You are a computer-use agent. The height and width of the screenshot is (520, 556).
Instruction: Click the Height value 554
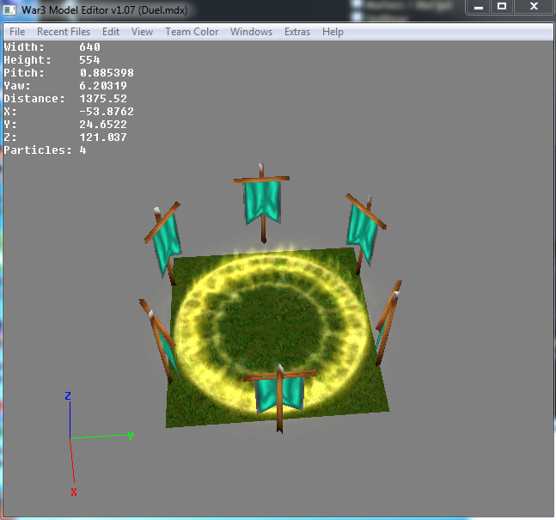[x=89, y=60]
